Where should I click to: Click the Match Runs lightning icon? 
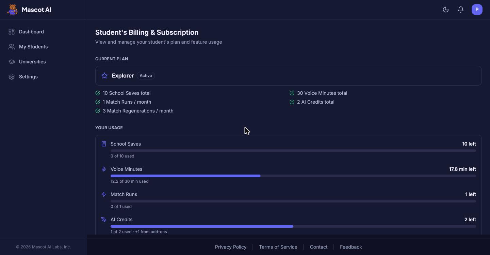[x=104, y=194]
